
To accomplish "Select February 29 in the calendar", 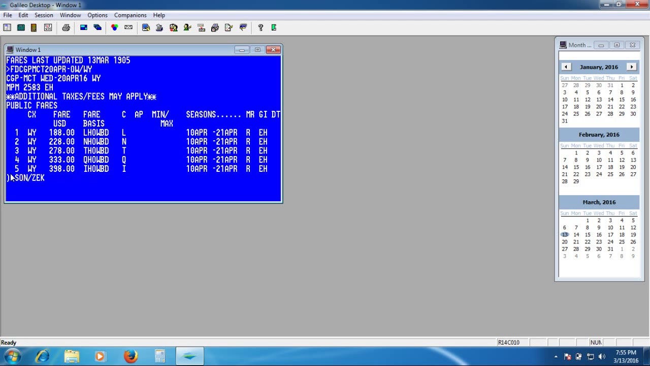I will tap(576, 181).
